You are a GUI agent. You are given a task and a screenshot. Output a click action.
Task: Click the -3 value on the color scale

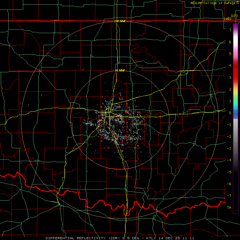tap(229, 148)
